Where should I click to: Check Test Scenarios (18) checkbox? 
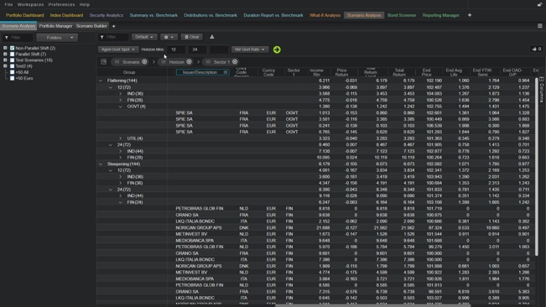(13, 60)
